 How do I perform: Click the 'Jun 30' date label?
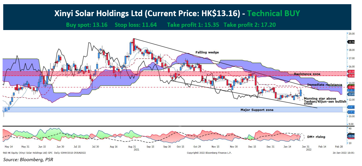tap(60, 147)
